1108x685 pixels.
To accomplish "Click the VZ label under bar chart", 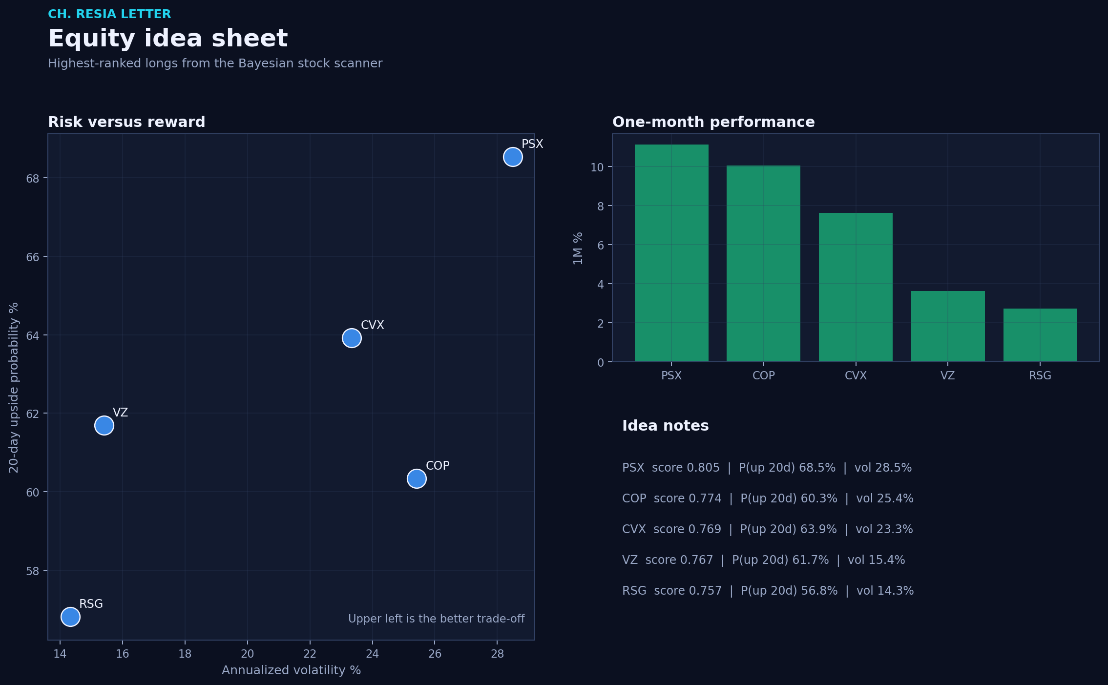I will pos(948,375).
